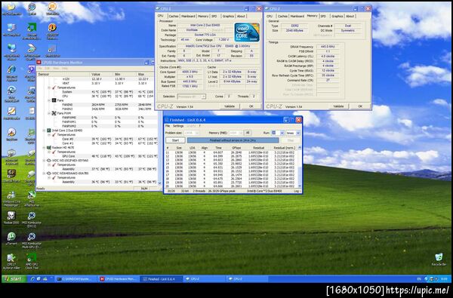The height and width of the screenshot is (298, 453).
Task: Switch to Finished - LinX taskbar button
Action: (162, 279)
